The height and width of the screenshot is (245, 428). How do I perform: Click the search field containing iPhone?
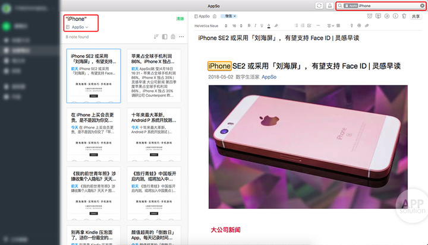[381, 6]
